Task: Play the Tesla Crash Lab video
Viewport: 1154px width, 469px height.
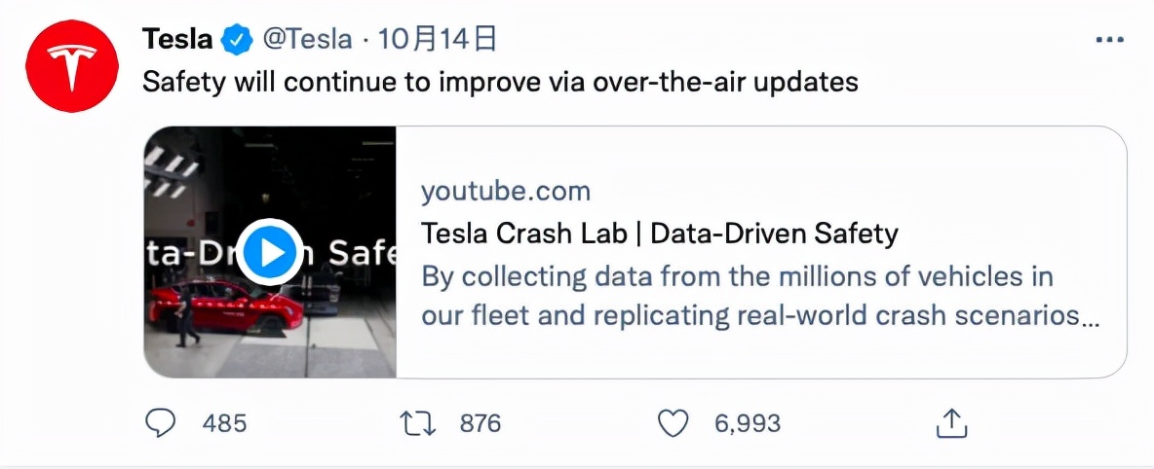Action: pos(269,252)
